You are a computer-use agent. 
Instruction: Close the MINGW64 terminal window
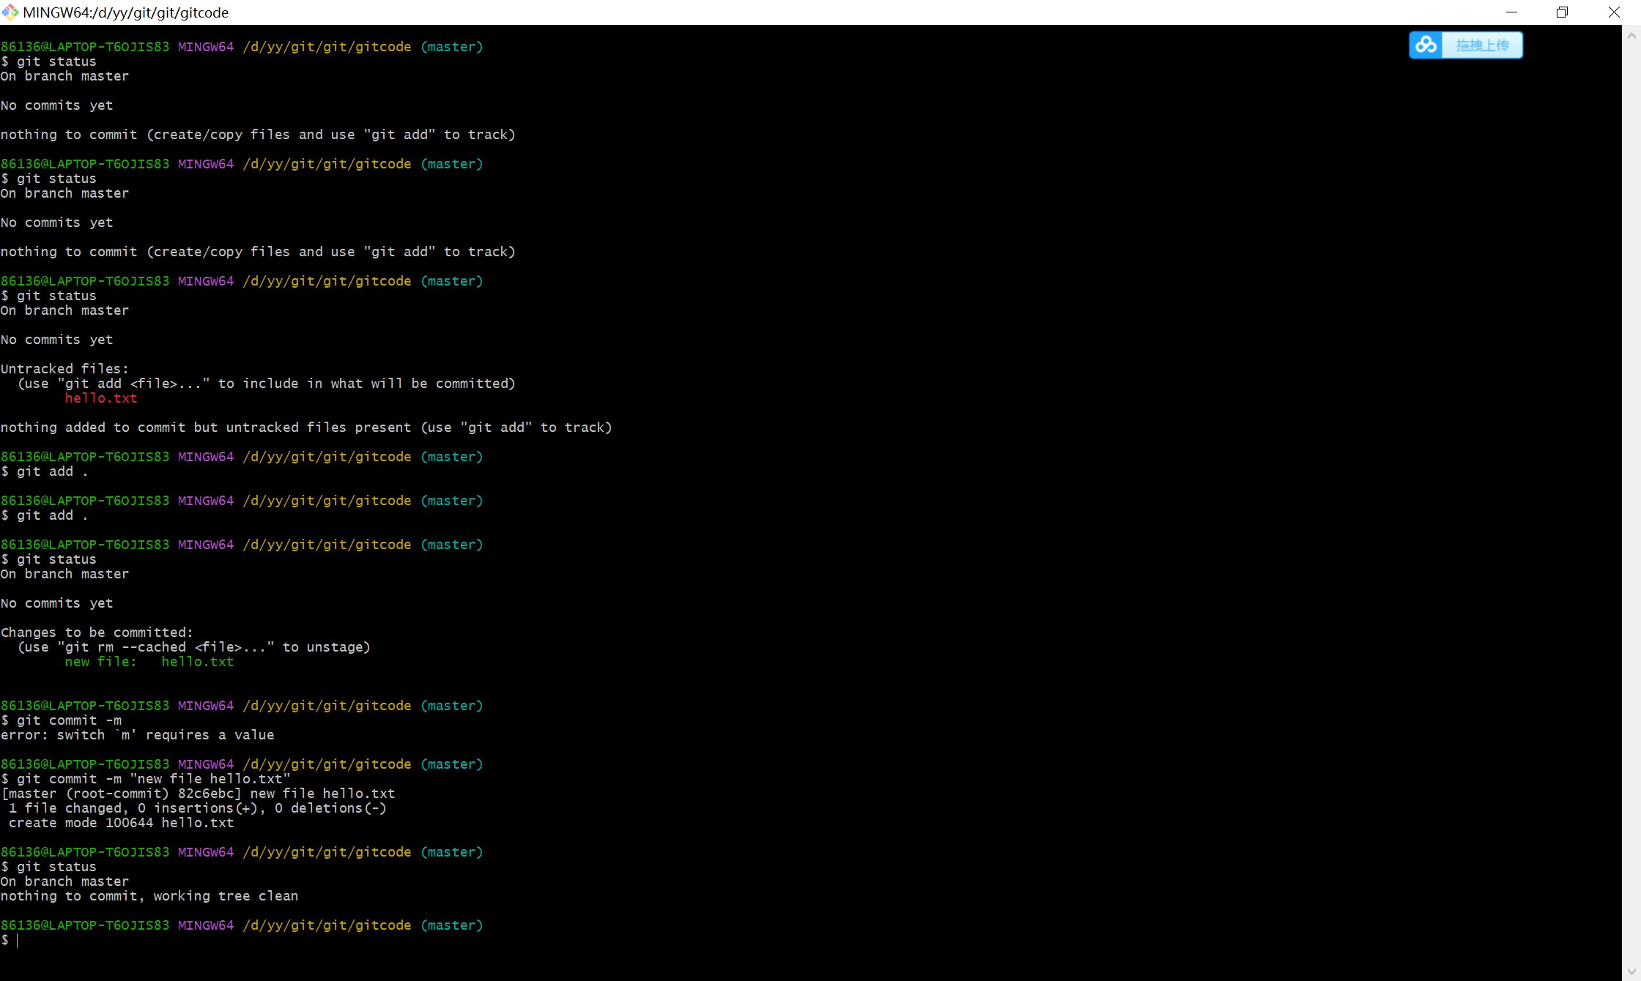click(1614, 12)
